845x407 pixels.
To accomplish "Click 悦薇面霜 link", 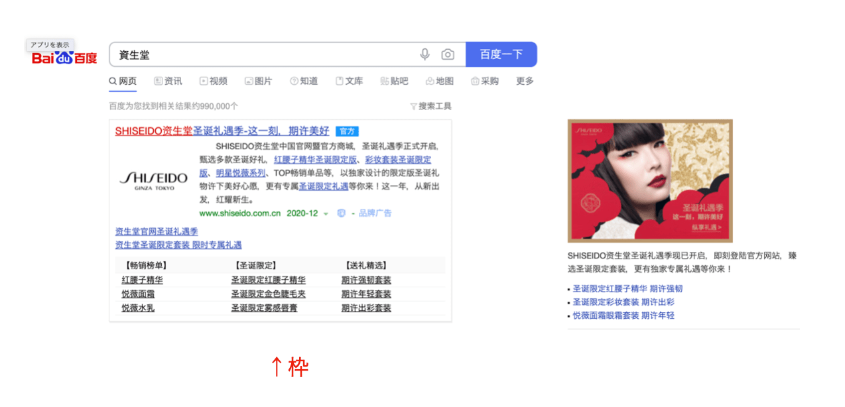I will click(138, 294).
